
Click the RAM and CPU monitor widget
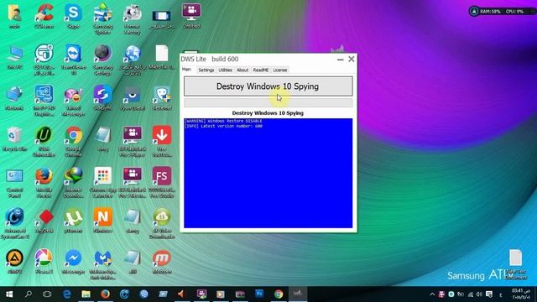pos(502,11)
